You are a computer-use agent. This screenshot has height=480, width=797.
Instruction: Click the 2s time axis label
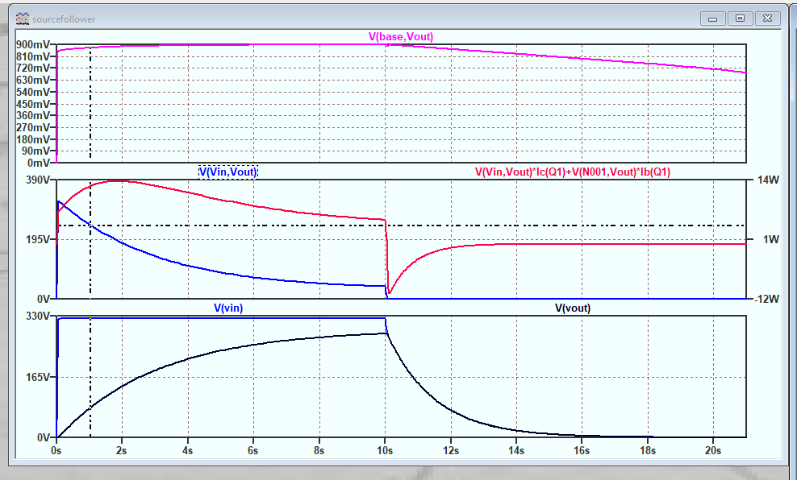click(x=121, y=450)
